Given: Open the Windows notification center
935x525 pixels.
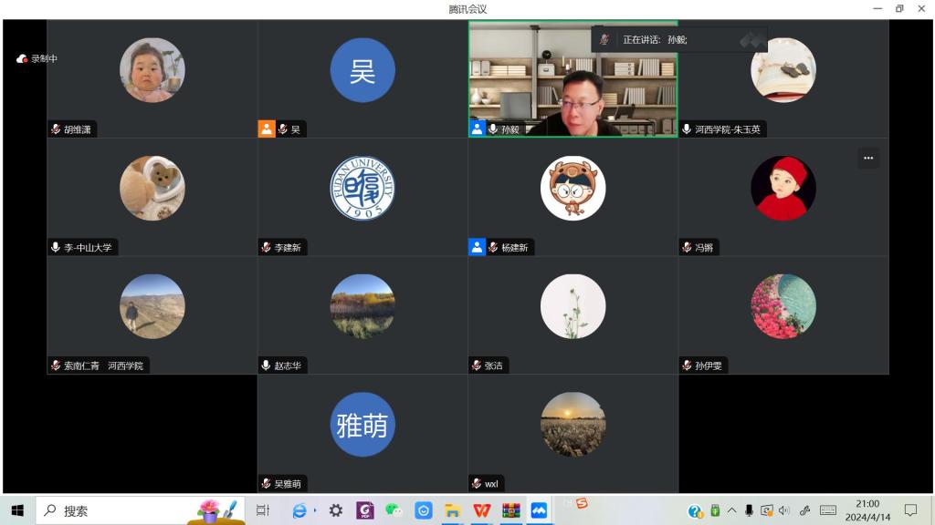Looking at the screenshot, I should pos(910,510).
